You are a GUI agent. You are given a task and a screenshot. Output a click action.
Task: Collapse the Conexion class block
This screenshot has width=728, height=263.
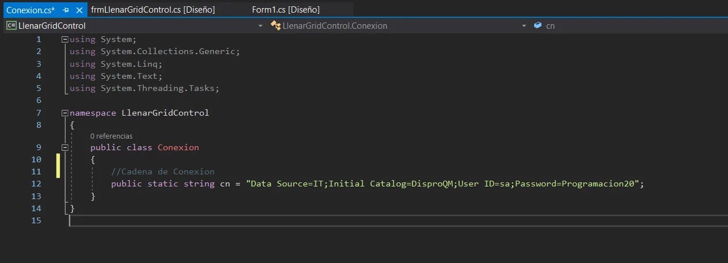64,148
